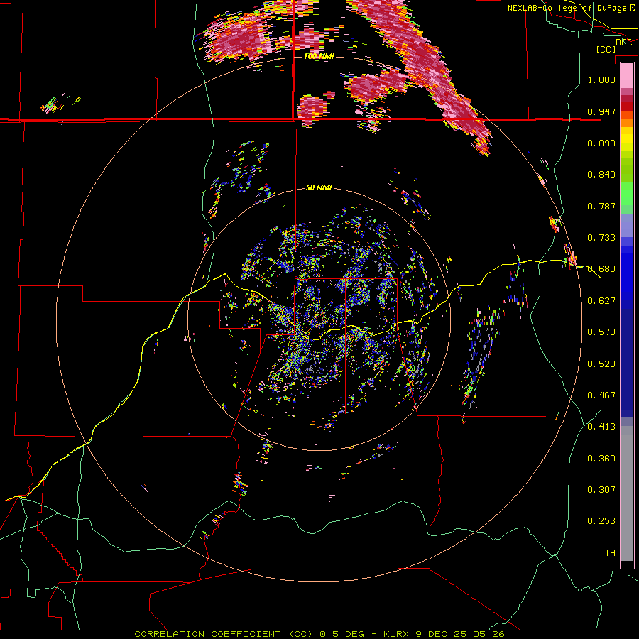
Task: Click the 1.000 legend value
Action: pyautogui.click(x=601, y=80)
